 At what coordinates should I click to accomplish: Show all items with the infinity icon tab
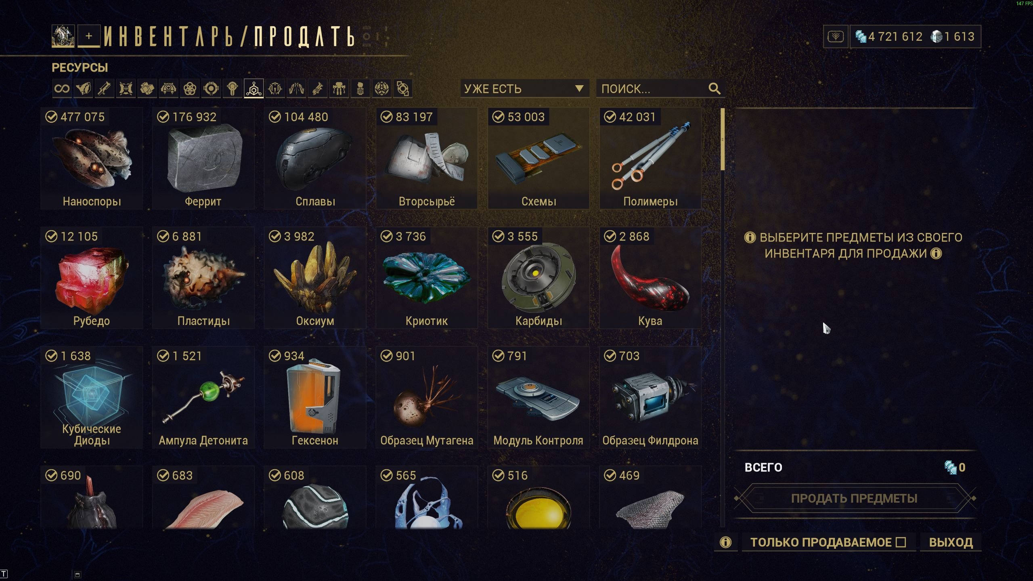(x=62, y=88)
